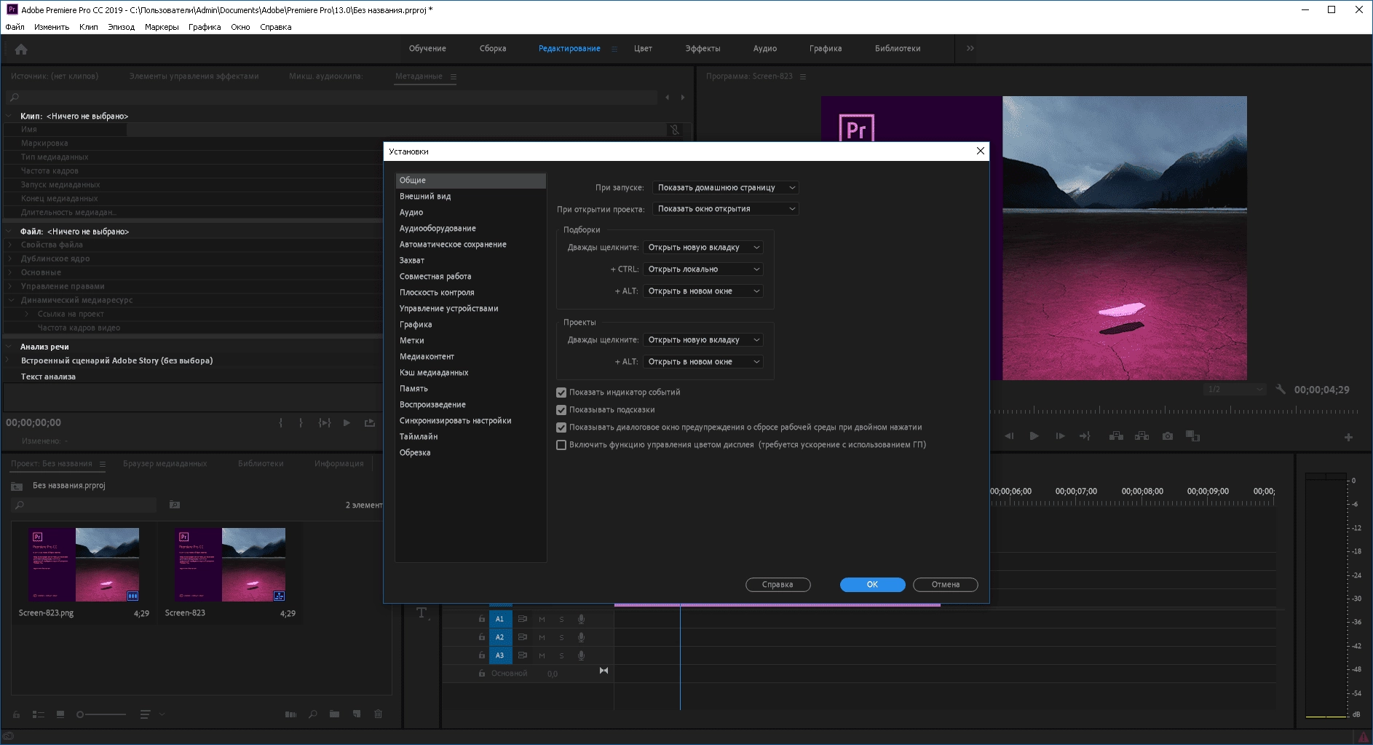Toggle the lock on track A3
Screen dimensions: 1373x745
point(481,655)
